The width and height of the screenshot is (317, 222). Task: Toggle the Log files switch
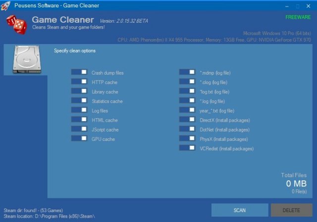click(79, 110)
